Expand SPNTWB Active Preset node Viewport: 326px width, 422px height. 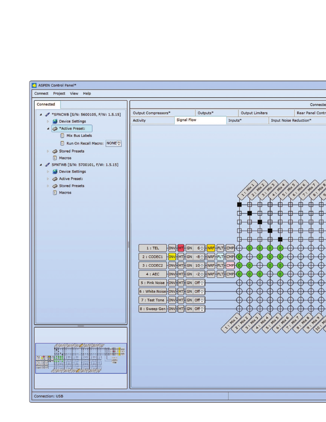coord(48,179)
